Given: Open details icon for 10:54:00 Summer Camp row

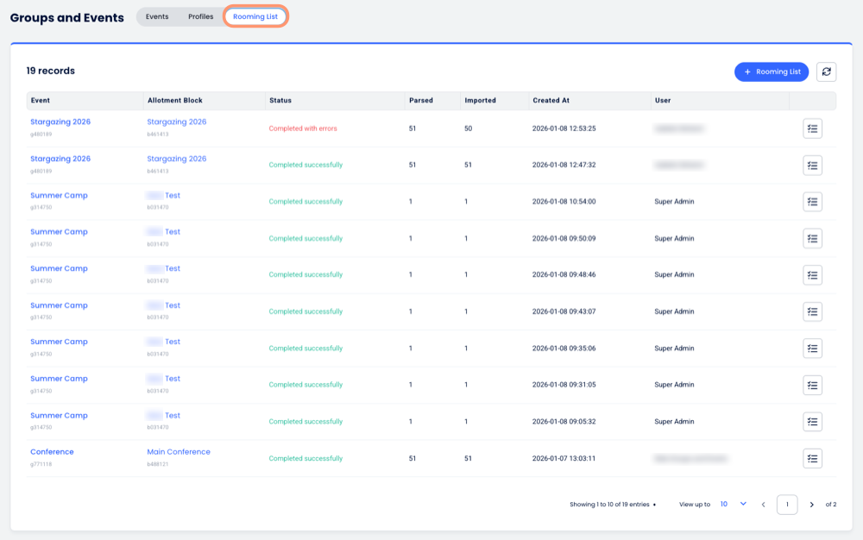Looking at the screenshot, I should click(812, 202).
